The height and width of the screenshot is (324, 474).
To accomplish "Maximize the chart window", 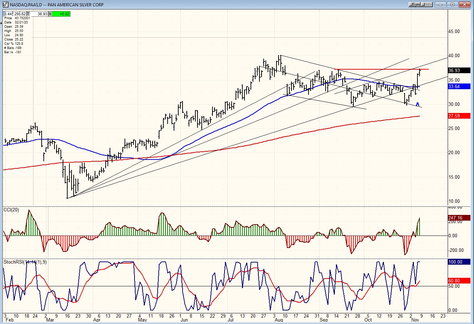I will point(453,5).
